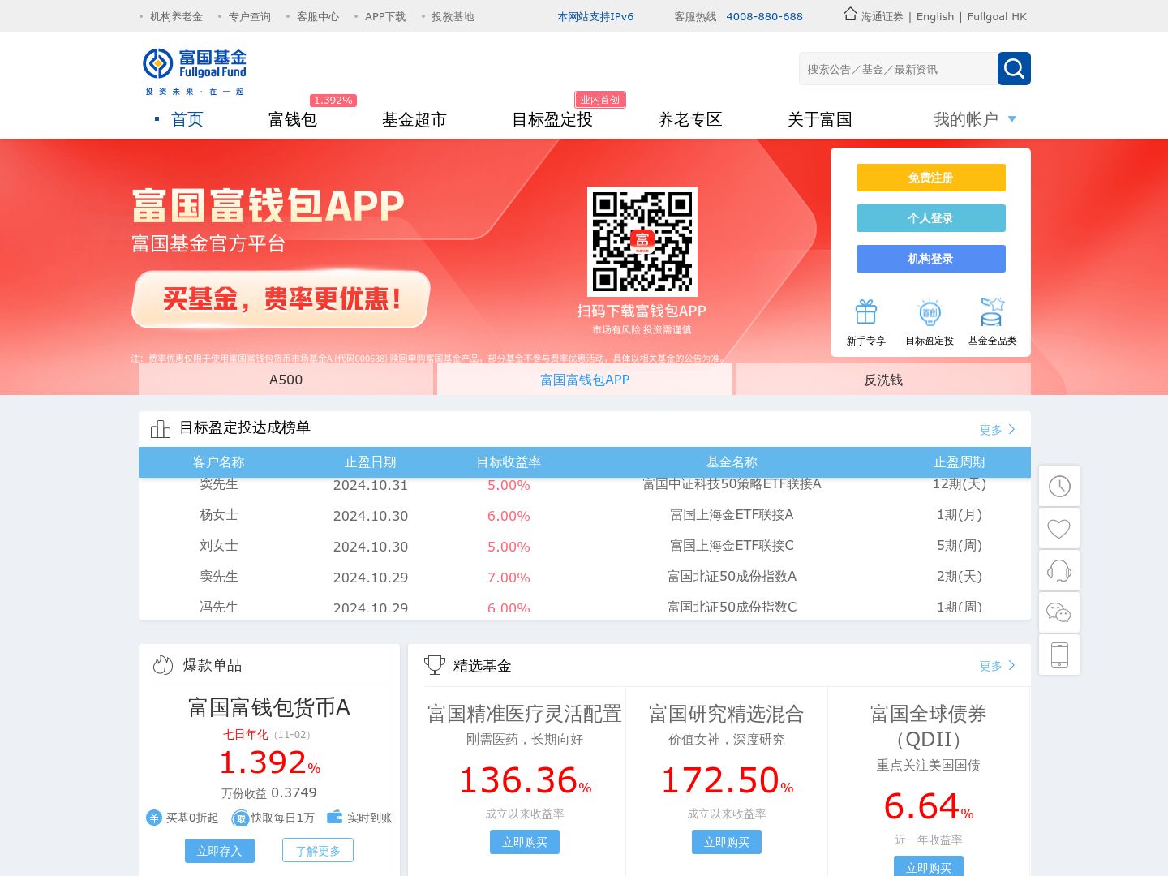
Task: Open the 新手专享 gift icon
Action: coord(865,312)
